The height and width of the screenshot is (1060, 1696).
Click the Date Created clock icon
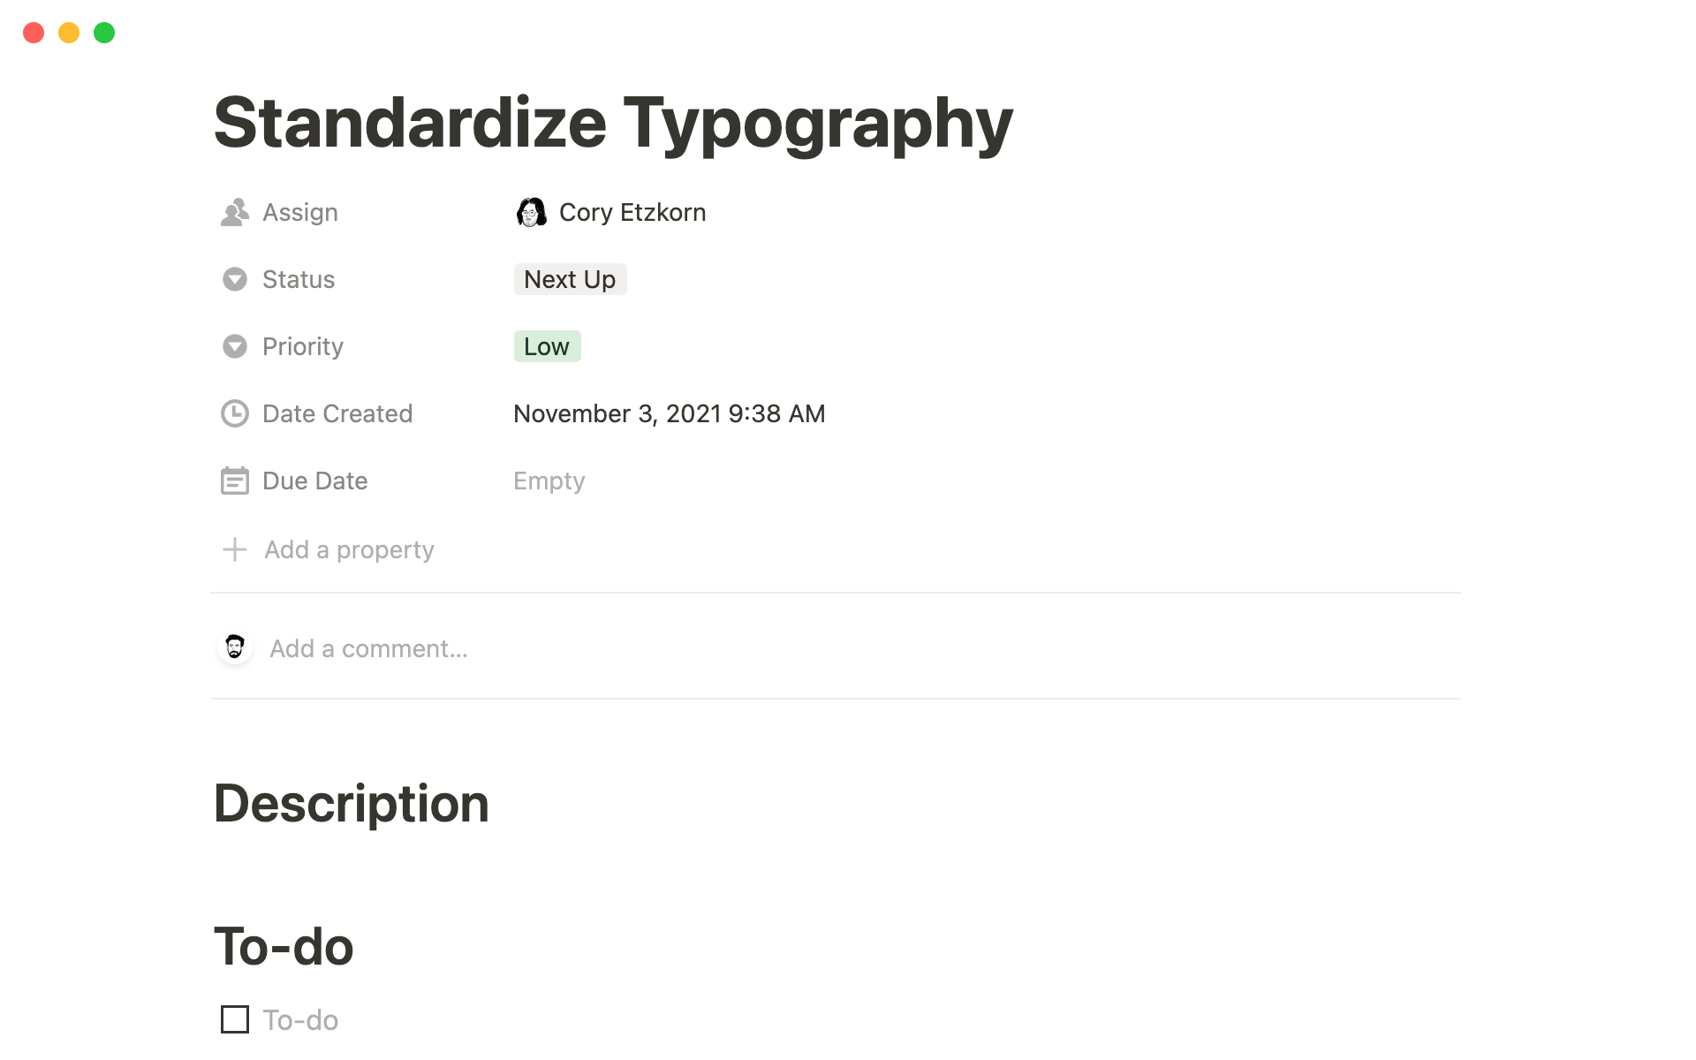(x=234, y=414)
